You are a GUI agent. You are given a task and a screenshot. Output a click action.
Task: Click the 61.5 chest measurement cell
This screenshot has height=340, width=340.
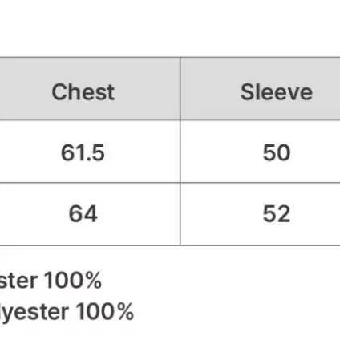click(83, 152)
